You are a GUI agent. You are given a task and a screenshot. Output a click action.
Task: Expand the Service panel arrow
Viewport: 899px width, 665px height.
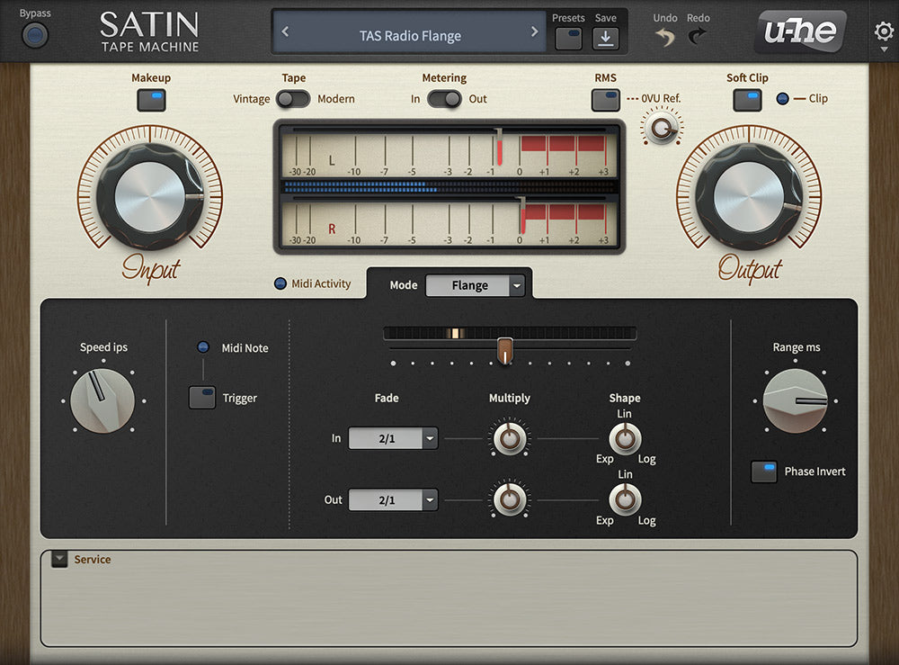(59, 559)
